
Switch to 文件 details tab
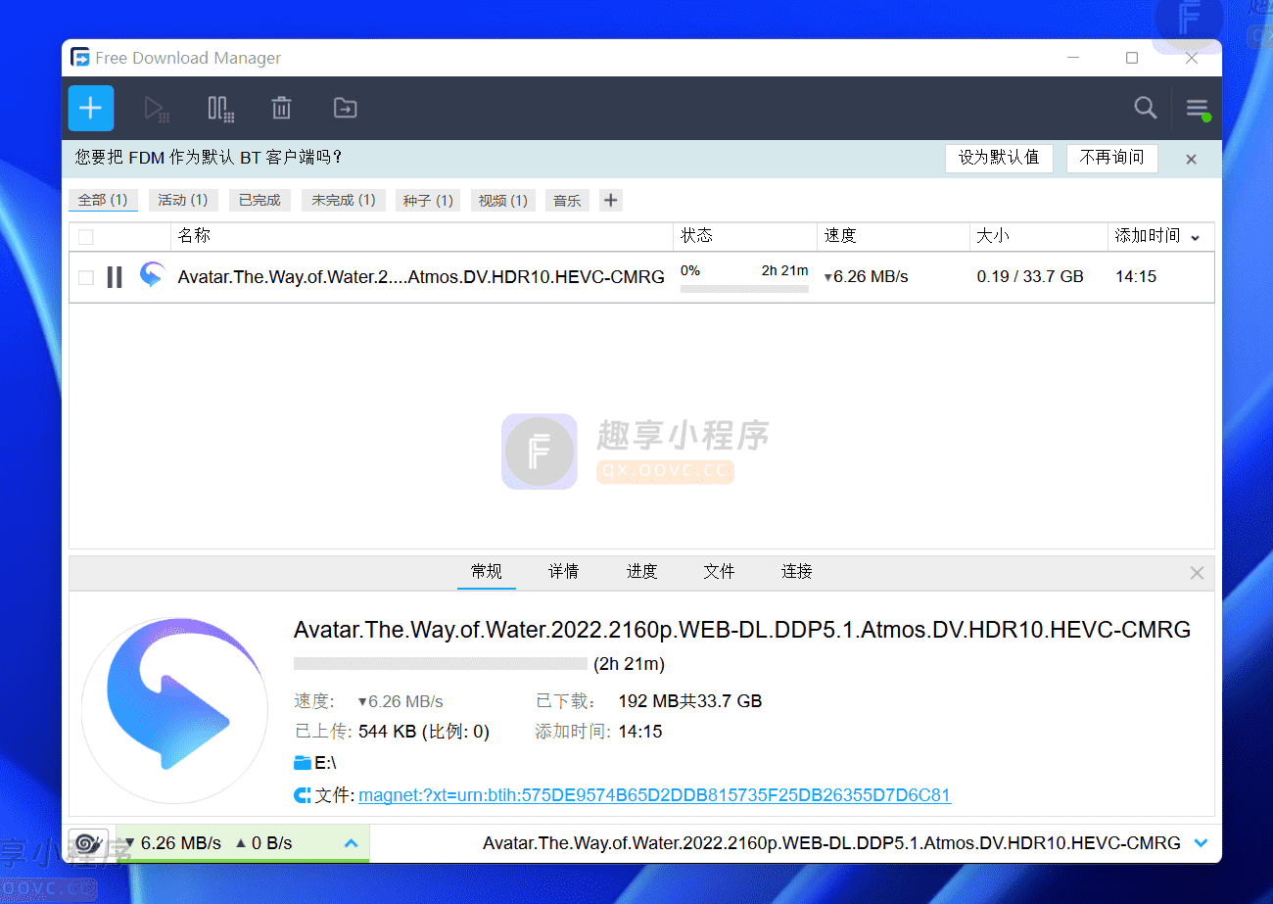pyautogui.click(x=719, y=571)
